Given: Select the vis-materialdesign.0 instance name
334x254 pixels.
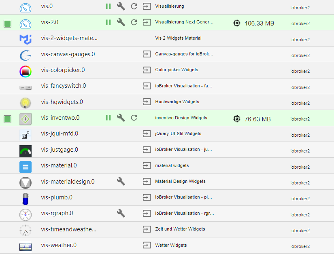Looking at the screenshot, I should point(68,182).
